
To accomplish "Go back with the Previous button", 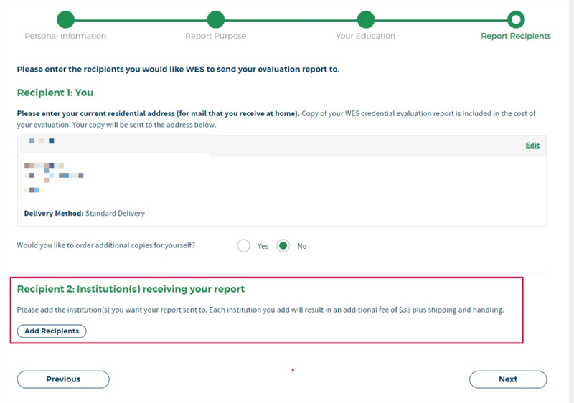I will tap(63, 379).
